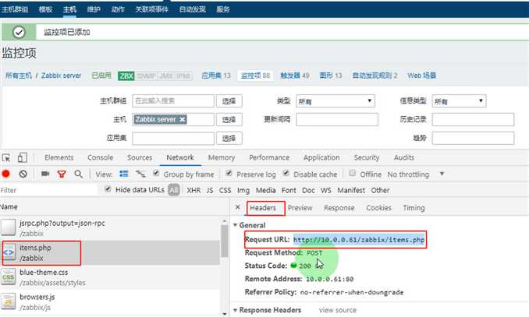The height and width of the screenshot is (317, 529).
Task: Click 选择 button next to 主机群组
Action: 229,101
